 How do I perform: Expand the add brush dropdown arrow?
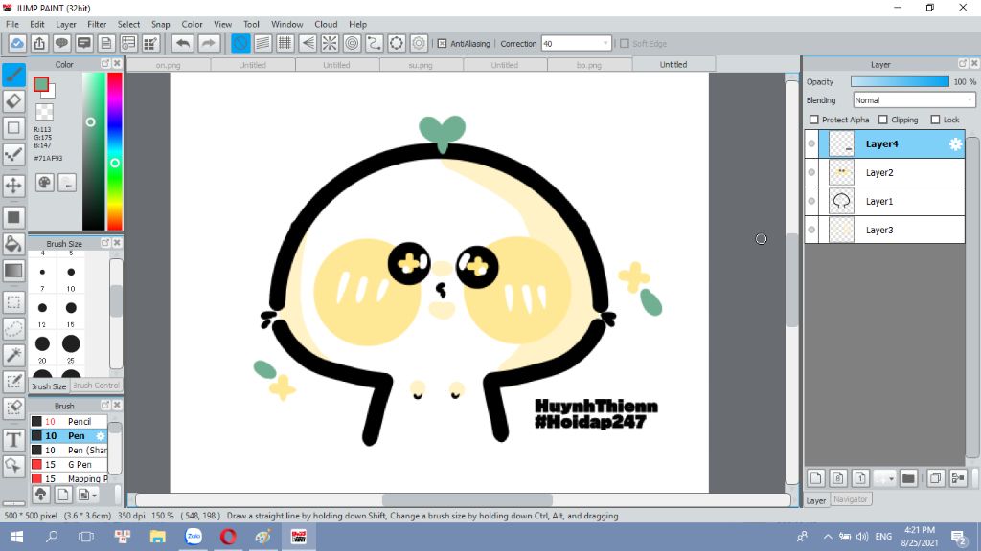[x=94, y=496]
